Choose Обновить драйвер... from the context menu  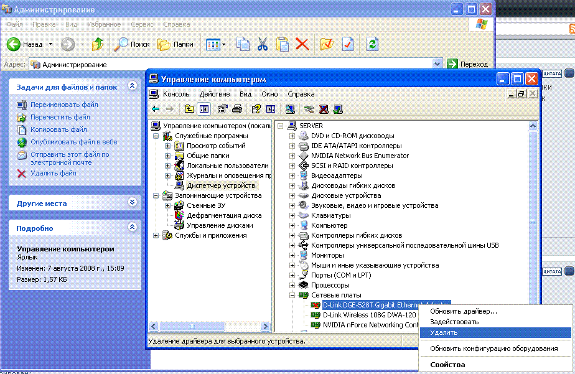click(495, 312)
